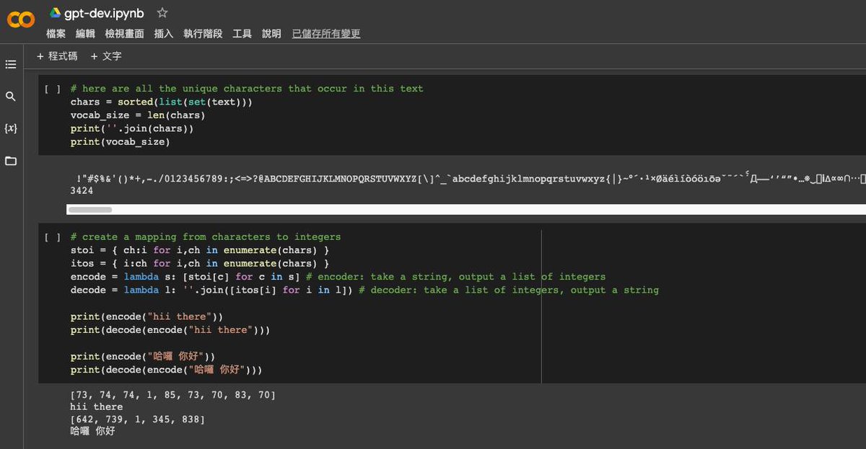Click the Colab logo
The width and height of the screenshot is (866, 449).
[x=21, y=19]
